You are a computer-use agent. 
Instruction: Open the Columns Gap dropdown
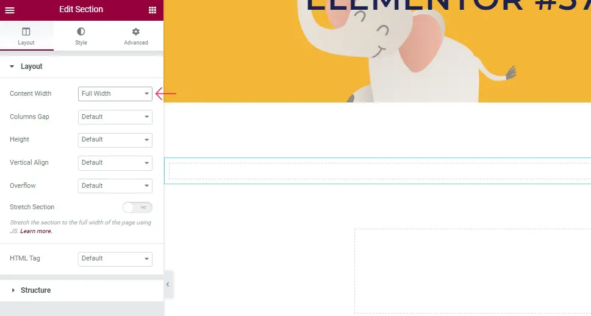(x=115, y=117)
